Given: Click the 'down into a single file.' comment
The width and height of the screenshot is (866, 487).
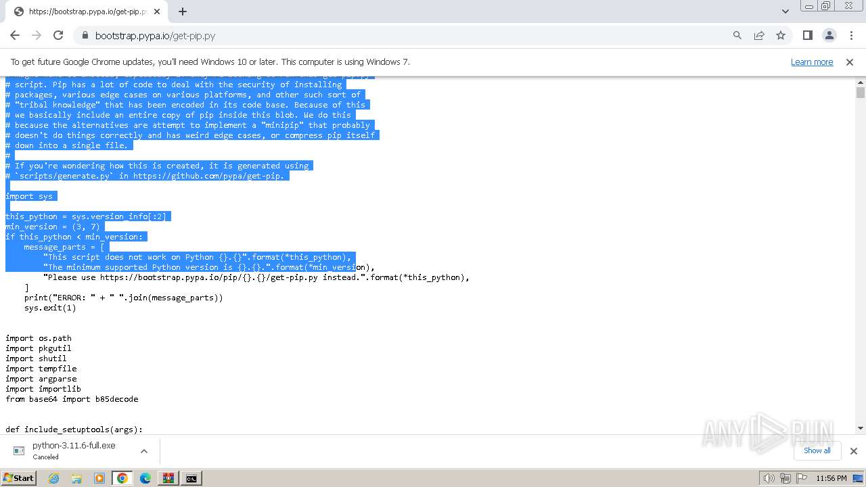Looking at the screenshot, I should tap(66, 145).
